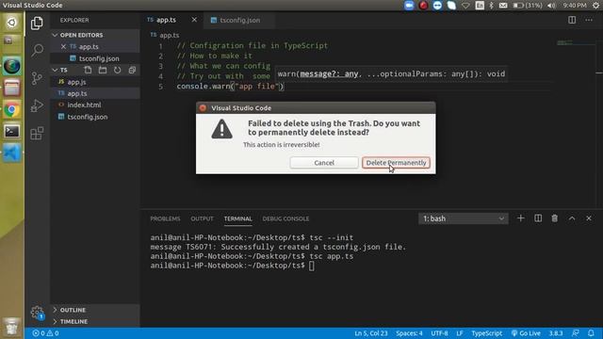The height and width of the screenshot is (339, 603).
Task: Open the Search view in activity bar
Action: click(x=37, y=50)
